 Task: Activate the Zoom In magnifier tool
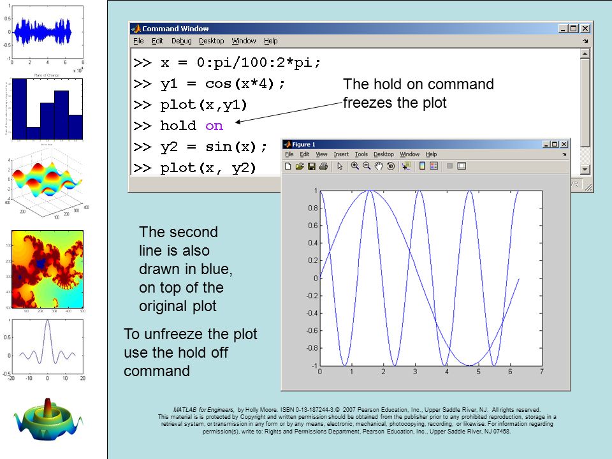(x=355, y=166)
